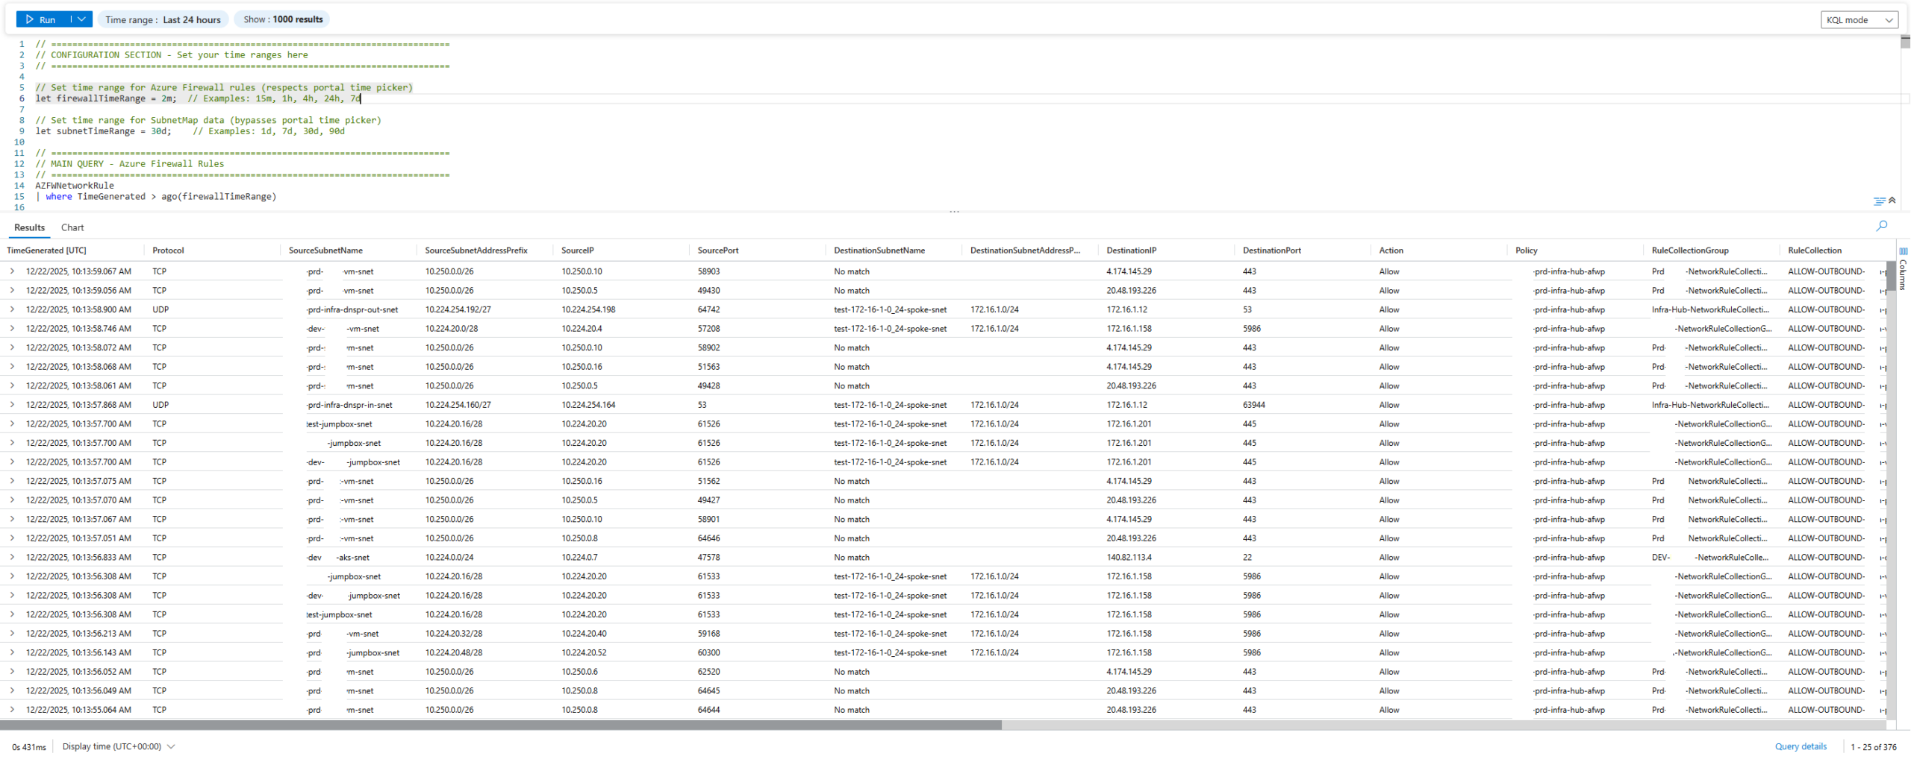Click the Run play icon
Viewport: 1911px width, 759px height.
30,19
